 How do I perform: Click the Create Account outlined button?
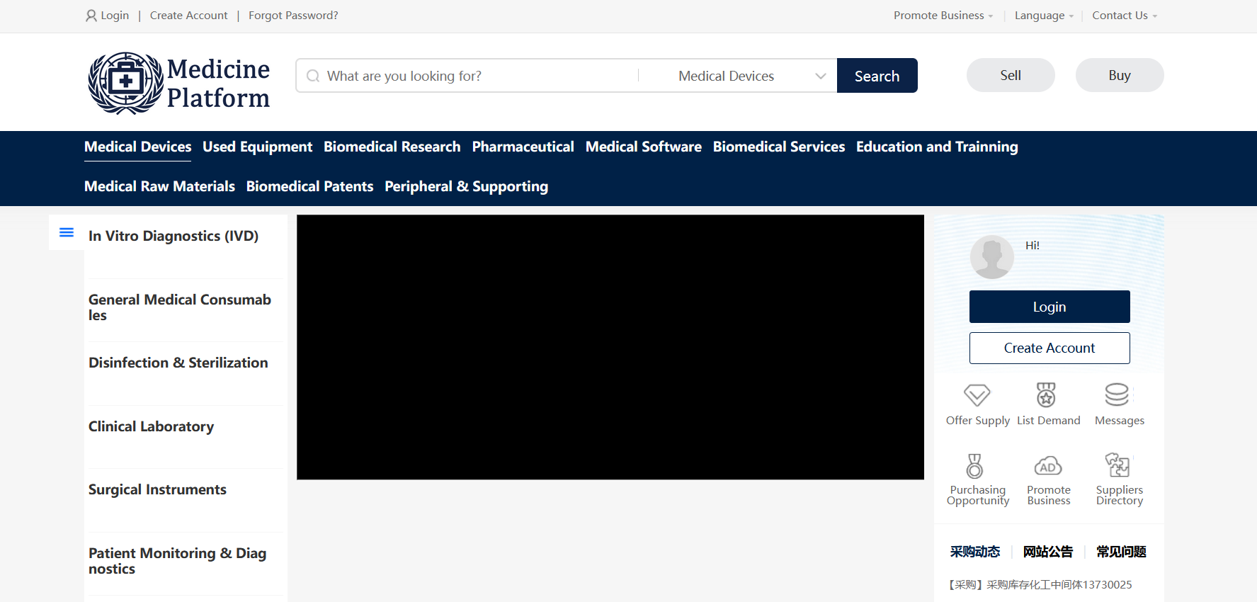coord(1049,348)
